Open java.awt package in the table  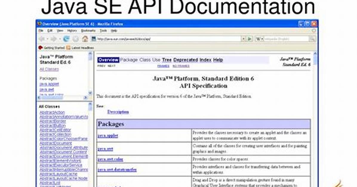(x=105, y=149)
